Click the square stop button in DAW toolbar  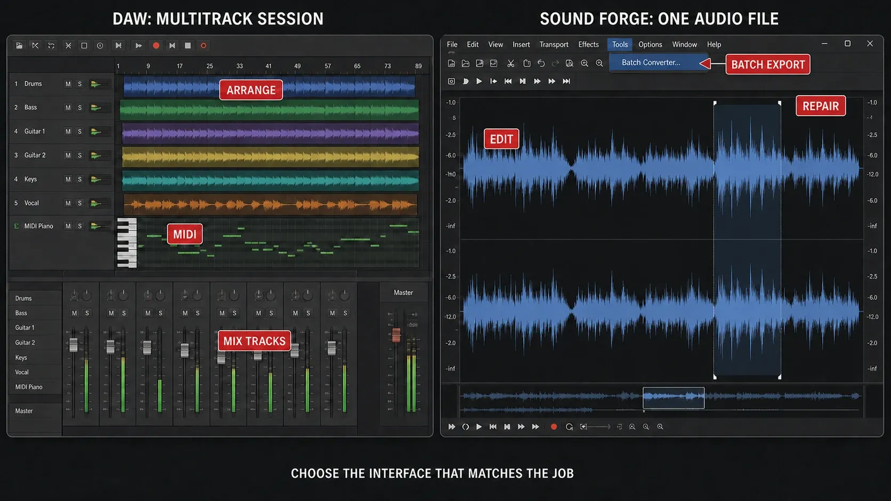click(188, 46)
